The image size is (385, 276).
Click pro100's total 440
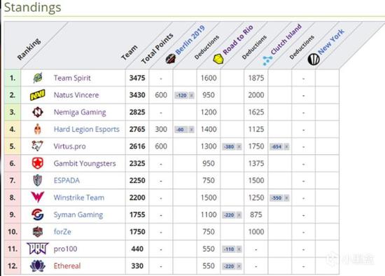point(137,249)
